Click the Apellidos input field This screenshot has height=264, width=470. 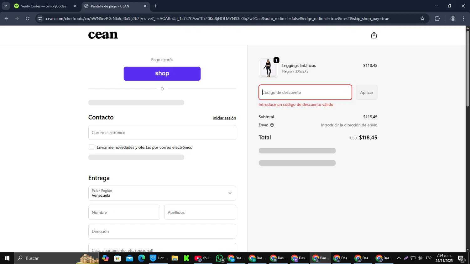200,212
